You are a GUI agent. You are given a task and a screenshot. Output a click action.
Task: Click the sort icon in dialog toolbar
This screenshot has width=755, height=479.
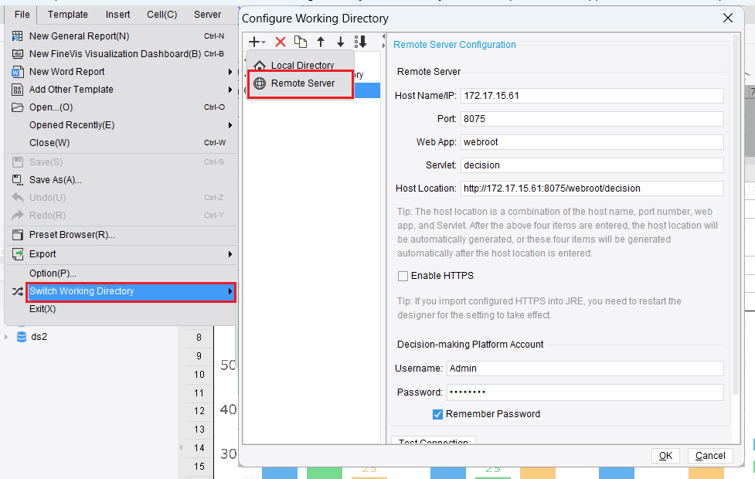(360, 41)
